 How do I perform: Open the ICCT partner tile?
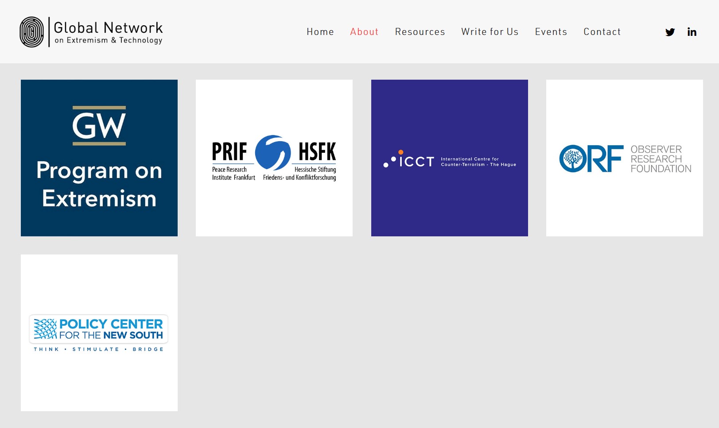click(x=450, y=158)
